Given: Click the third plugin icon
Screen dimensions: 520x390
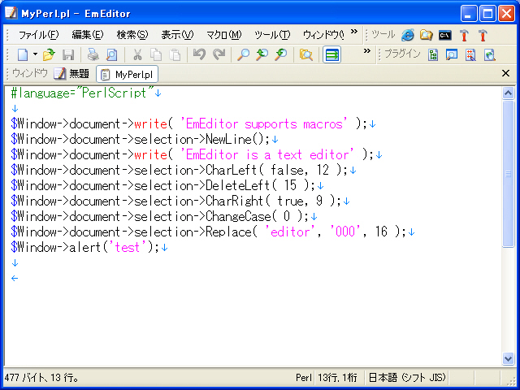Looking at the screenshot, I should [470, 54].
